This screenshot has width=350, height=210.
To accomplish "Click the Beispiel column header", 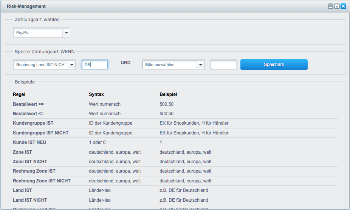I will tap(168, 94).
